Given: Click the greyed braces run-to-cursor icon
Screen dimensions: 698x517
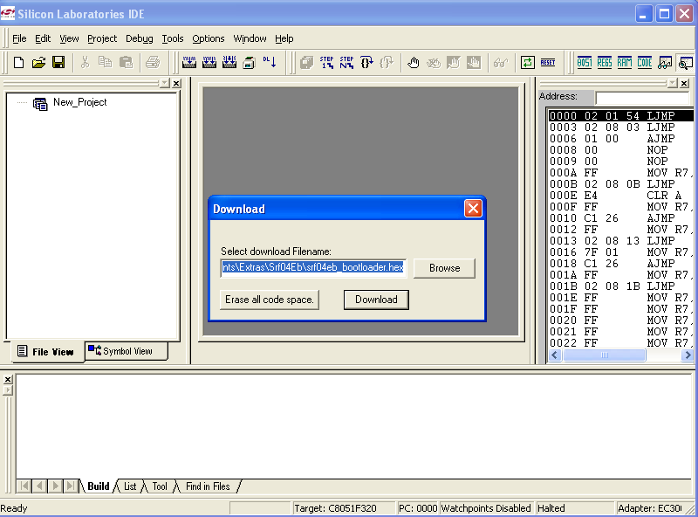Looking at the screenshot, I should [387, 62].
